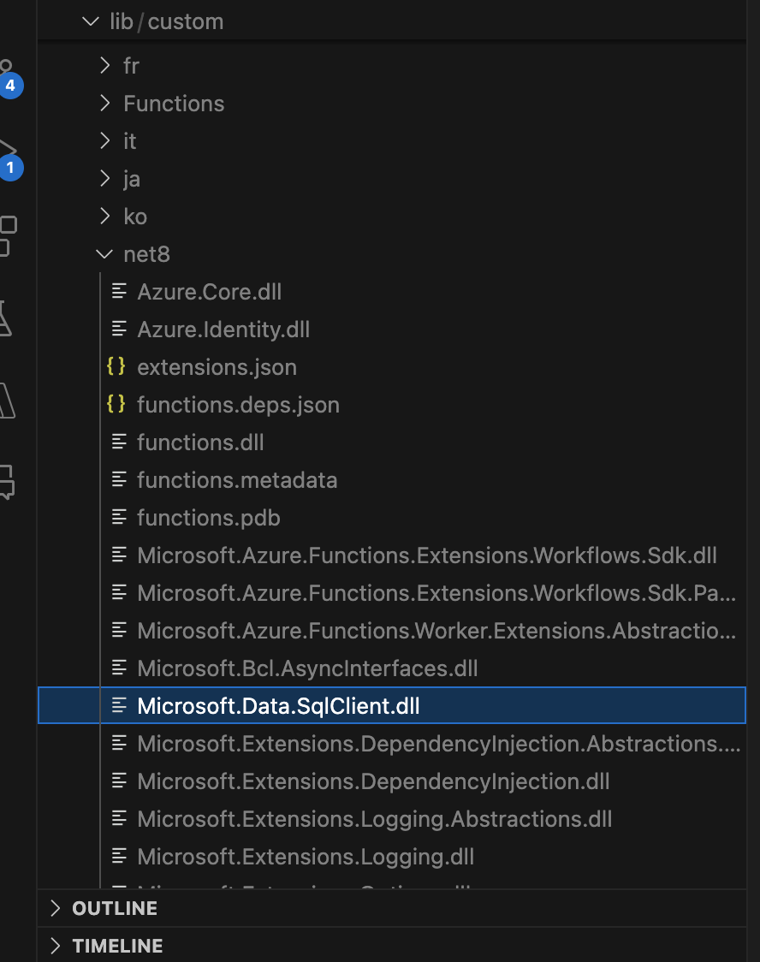Viewport: 760px width, 962px height.
Task: Select Microsoft.Data.SqlClient.dll in the tree
Action: 278,705
